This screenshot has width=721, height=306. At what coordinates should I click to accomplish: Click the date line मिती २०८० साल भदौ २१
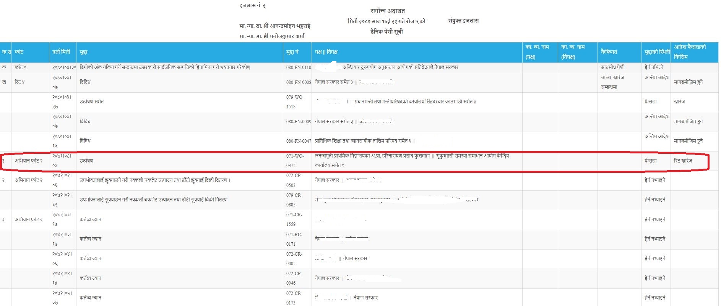[x=386, y=21]
